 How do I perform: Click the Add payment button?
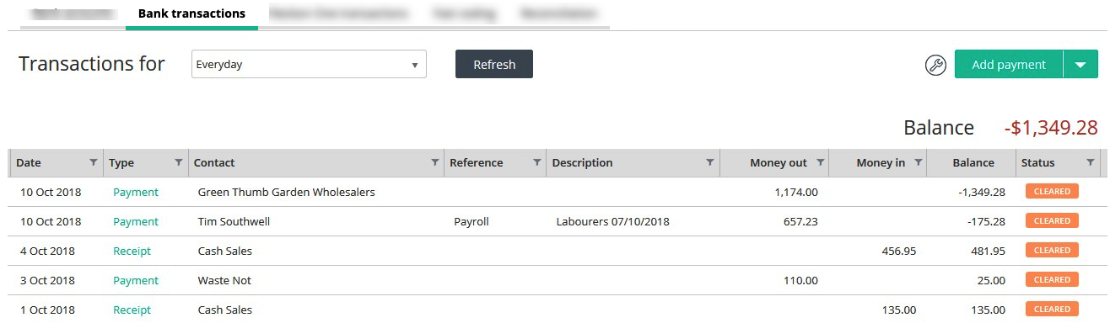[1009, 65]
